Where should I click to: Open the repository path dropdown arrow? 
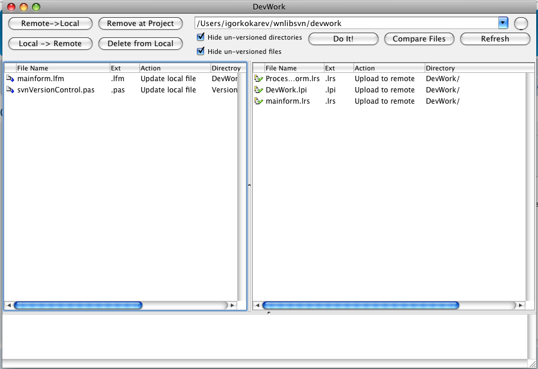[x=503, y=23]
